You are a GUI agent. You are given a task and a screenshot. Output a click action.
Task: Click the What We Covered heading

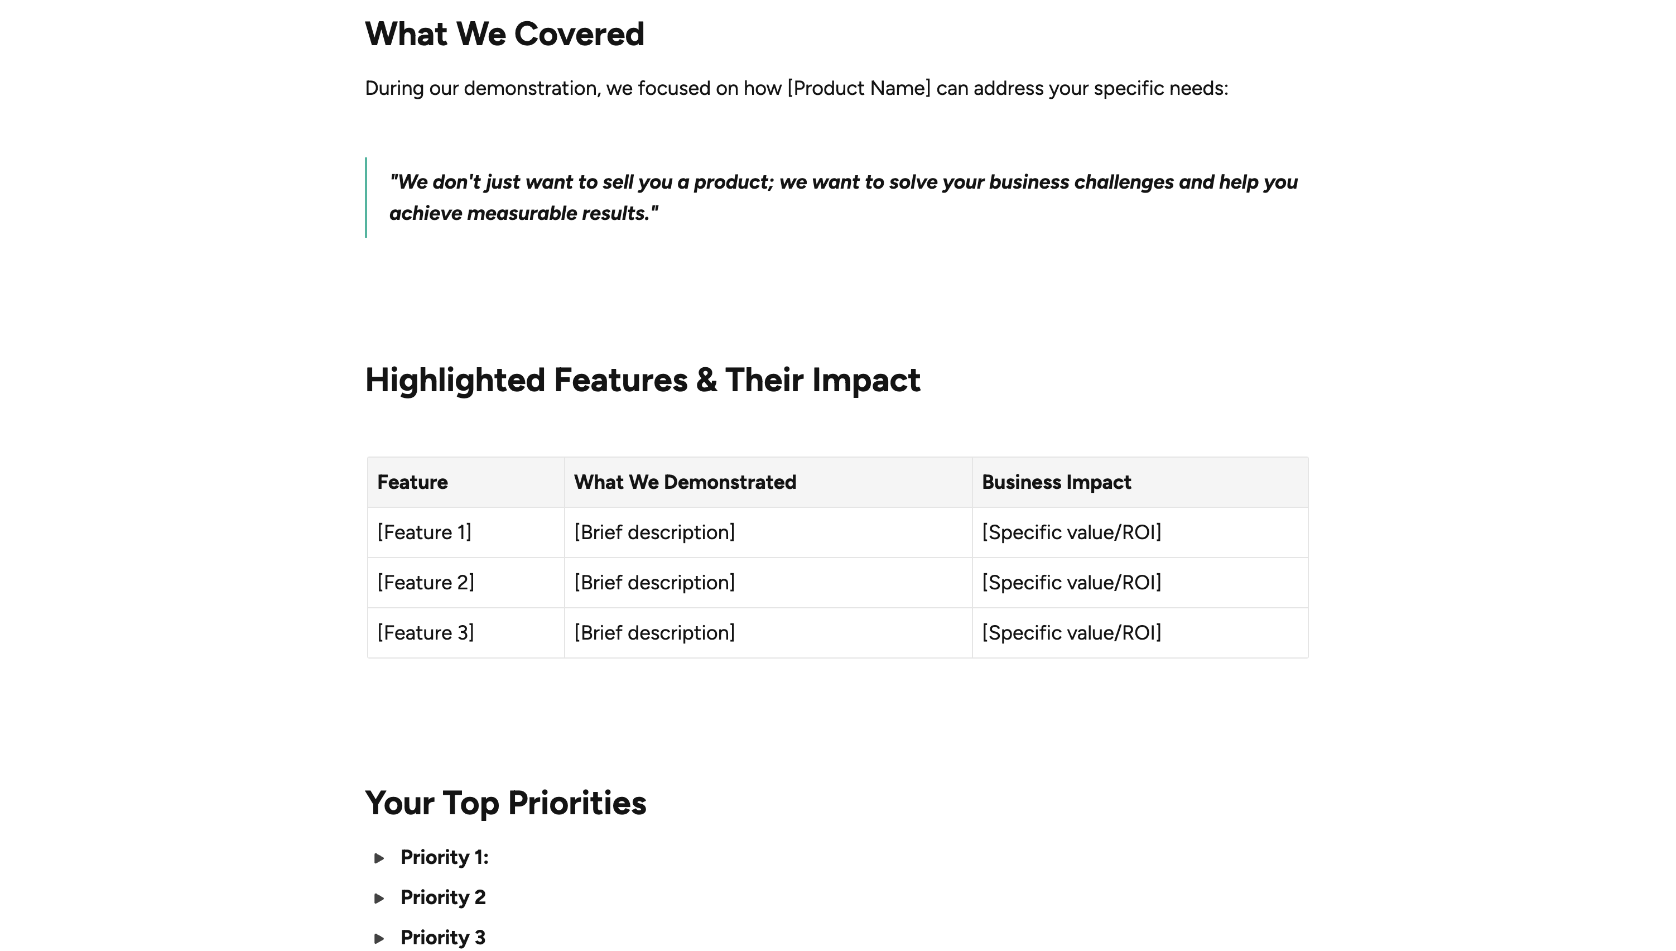coord(505,34)
